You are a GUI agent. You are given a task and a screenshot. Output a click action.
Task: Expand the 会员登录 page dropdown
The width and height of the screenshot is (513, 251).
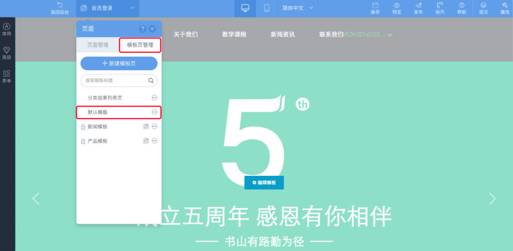coord(132,8)
